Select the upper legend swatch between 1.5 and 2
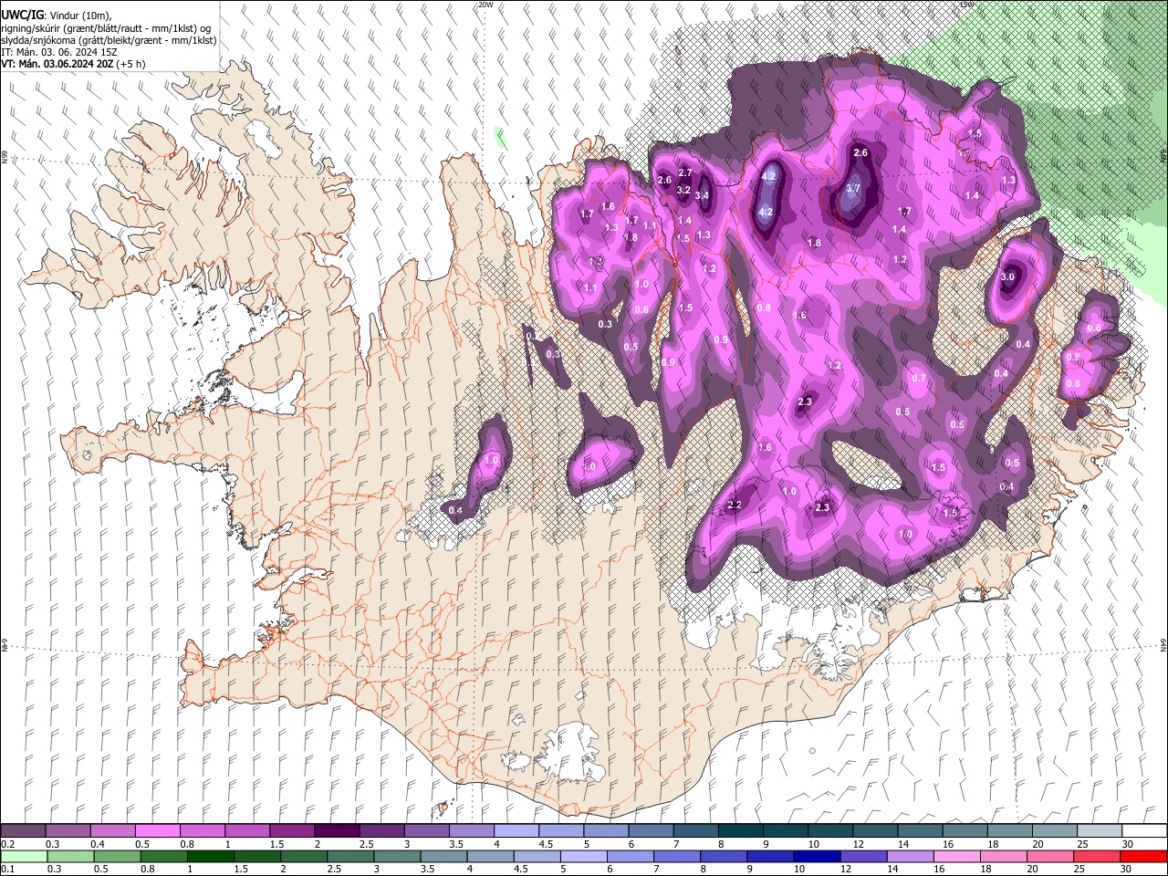 pyautogui.click(x=292, y=830)
